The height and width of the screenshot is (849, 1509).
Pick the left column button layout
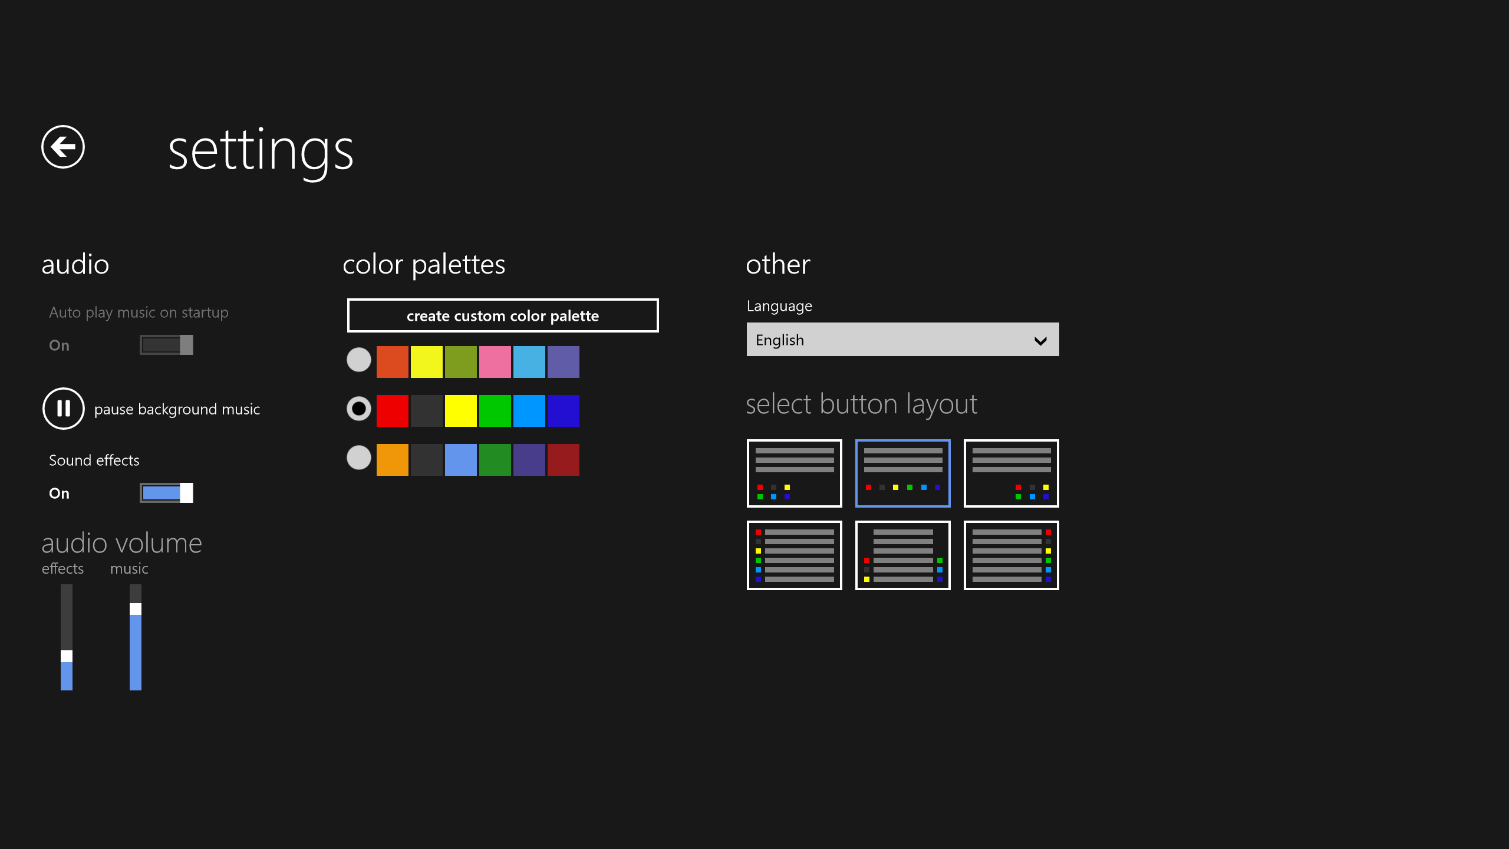[x=794, y=555]
